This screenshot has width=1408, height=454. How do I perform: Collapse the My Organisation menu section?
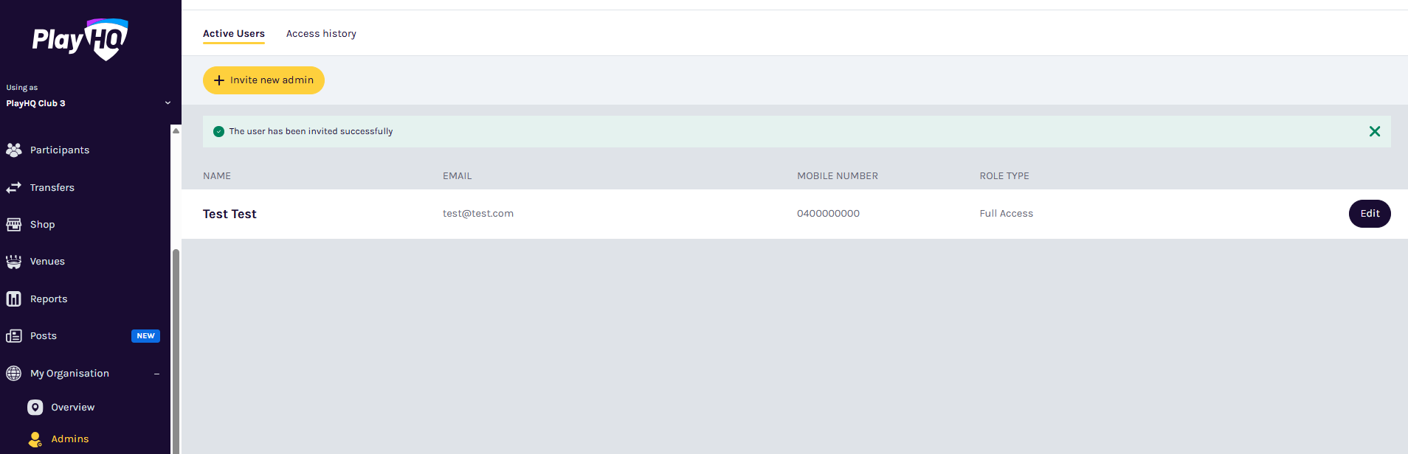pos(156,374)
